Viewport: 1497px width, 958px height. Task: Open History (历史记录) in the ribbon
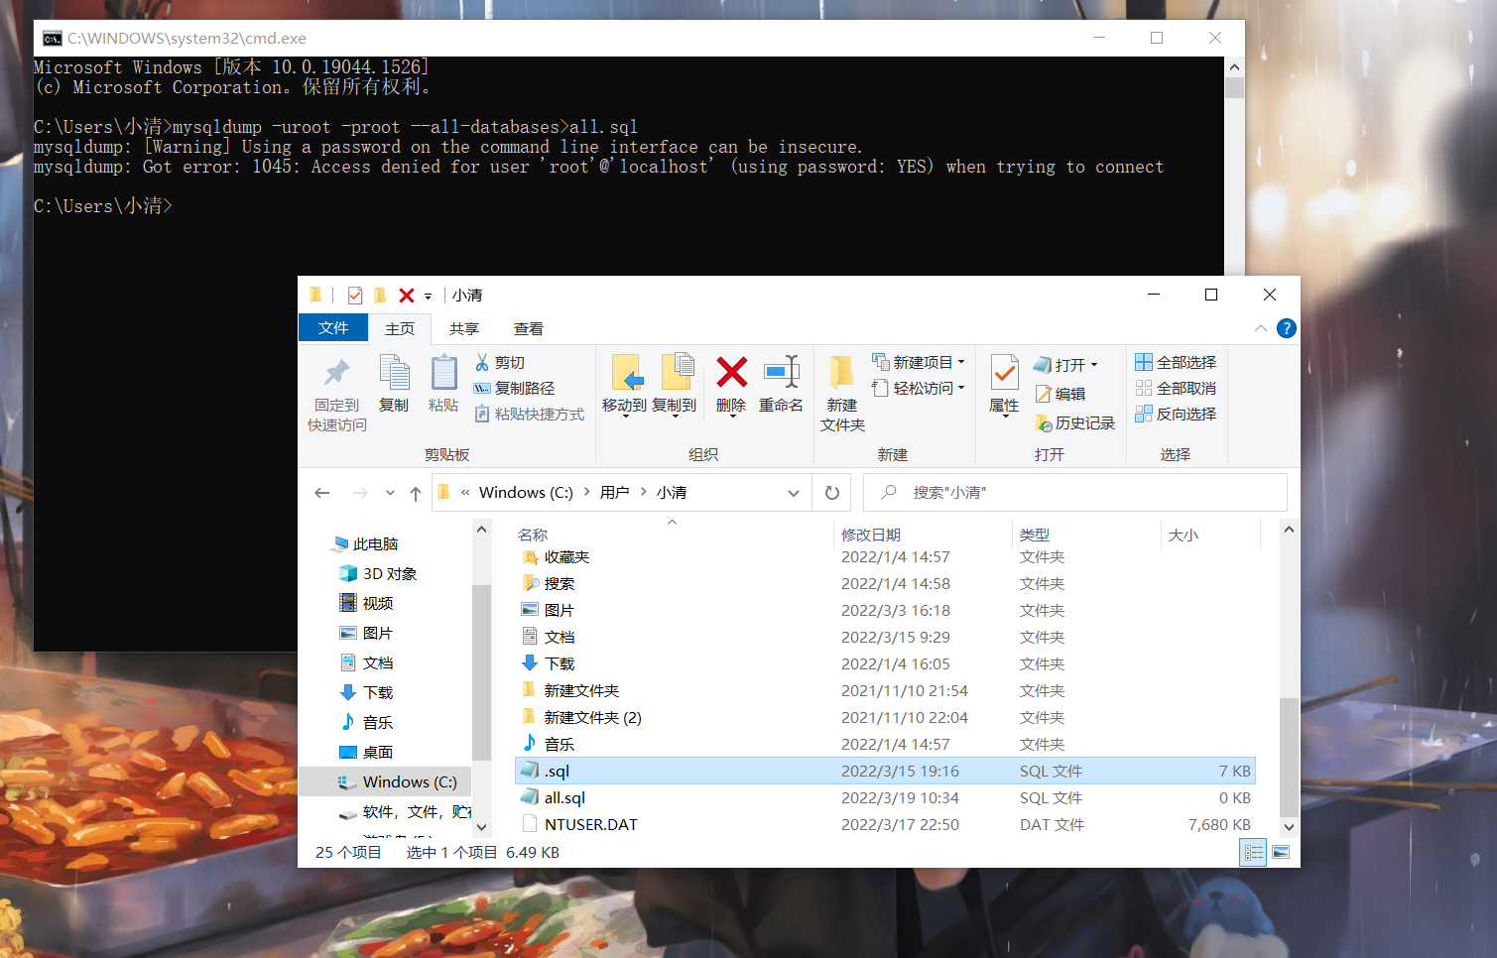point(1074,423)
